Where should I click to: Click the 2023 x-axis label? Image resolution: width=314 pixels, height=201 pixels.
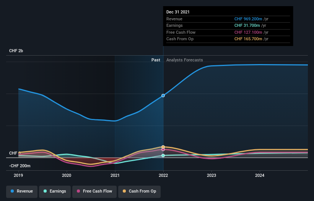pyautogui.click(x=212, y=175)
